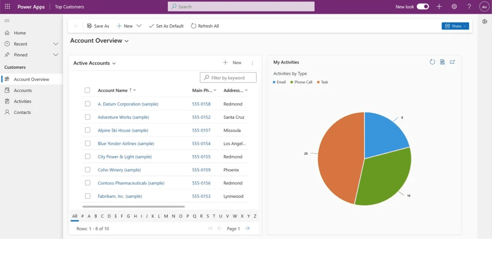The width and height of the screenshot is (492, 258).
Task: Refresh the My Activities chart
Action: click(432, 62)
